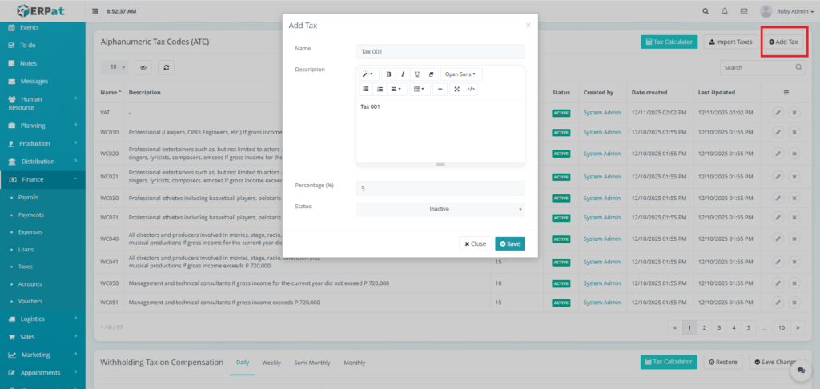Open the insert table dropdown

click(x=420, y=90)
